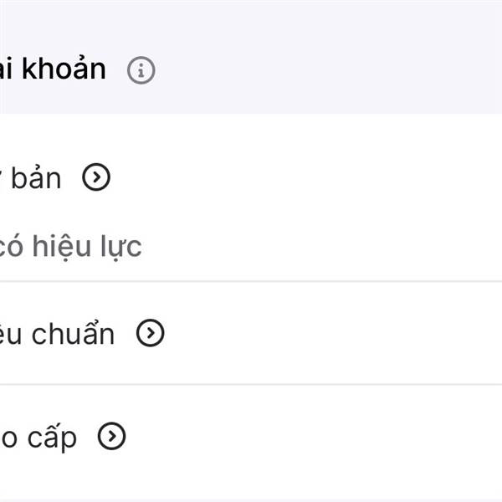Click the divider line below "có hiệu lực"
Image resolution: width=502 pixels, height=502 pixels.
(x=251, y=281)
